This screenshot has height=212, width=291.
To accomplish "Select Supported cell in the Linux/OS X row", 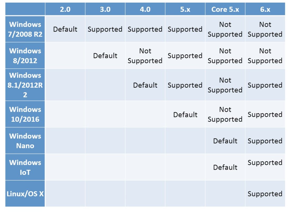I will click(x=265, y=194).
